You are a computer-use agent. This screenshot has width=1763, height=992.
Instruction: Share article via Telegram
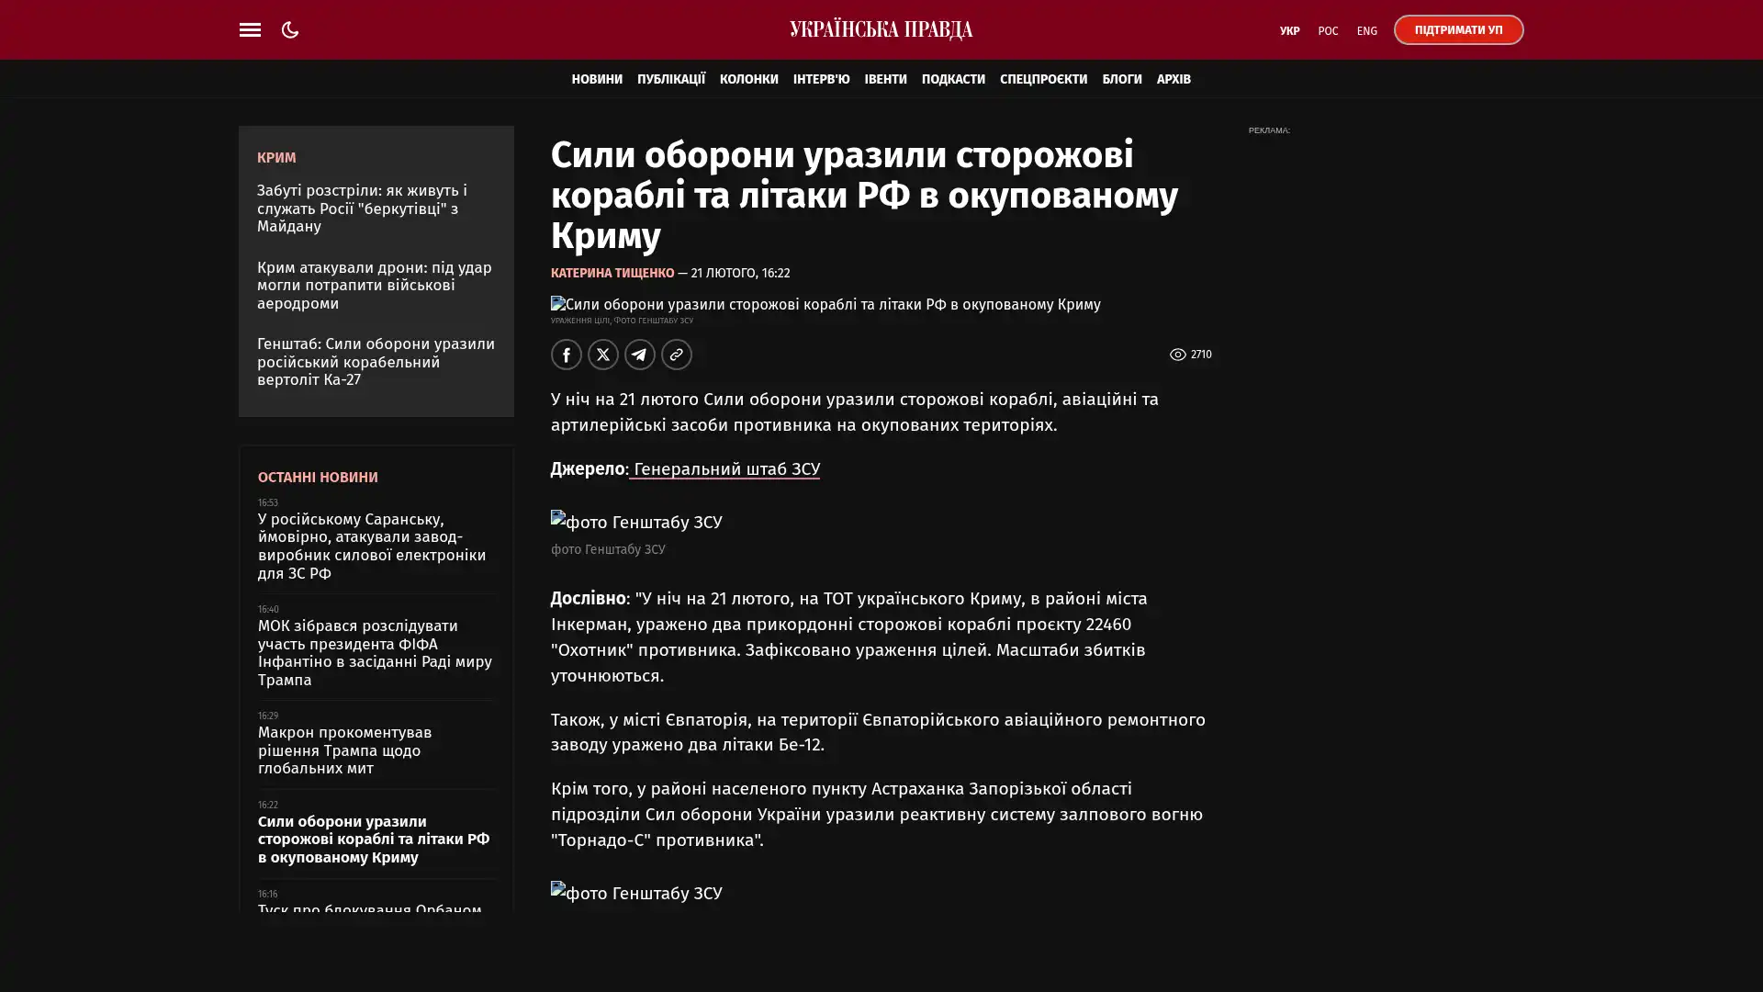point(639,355)
